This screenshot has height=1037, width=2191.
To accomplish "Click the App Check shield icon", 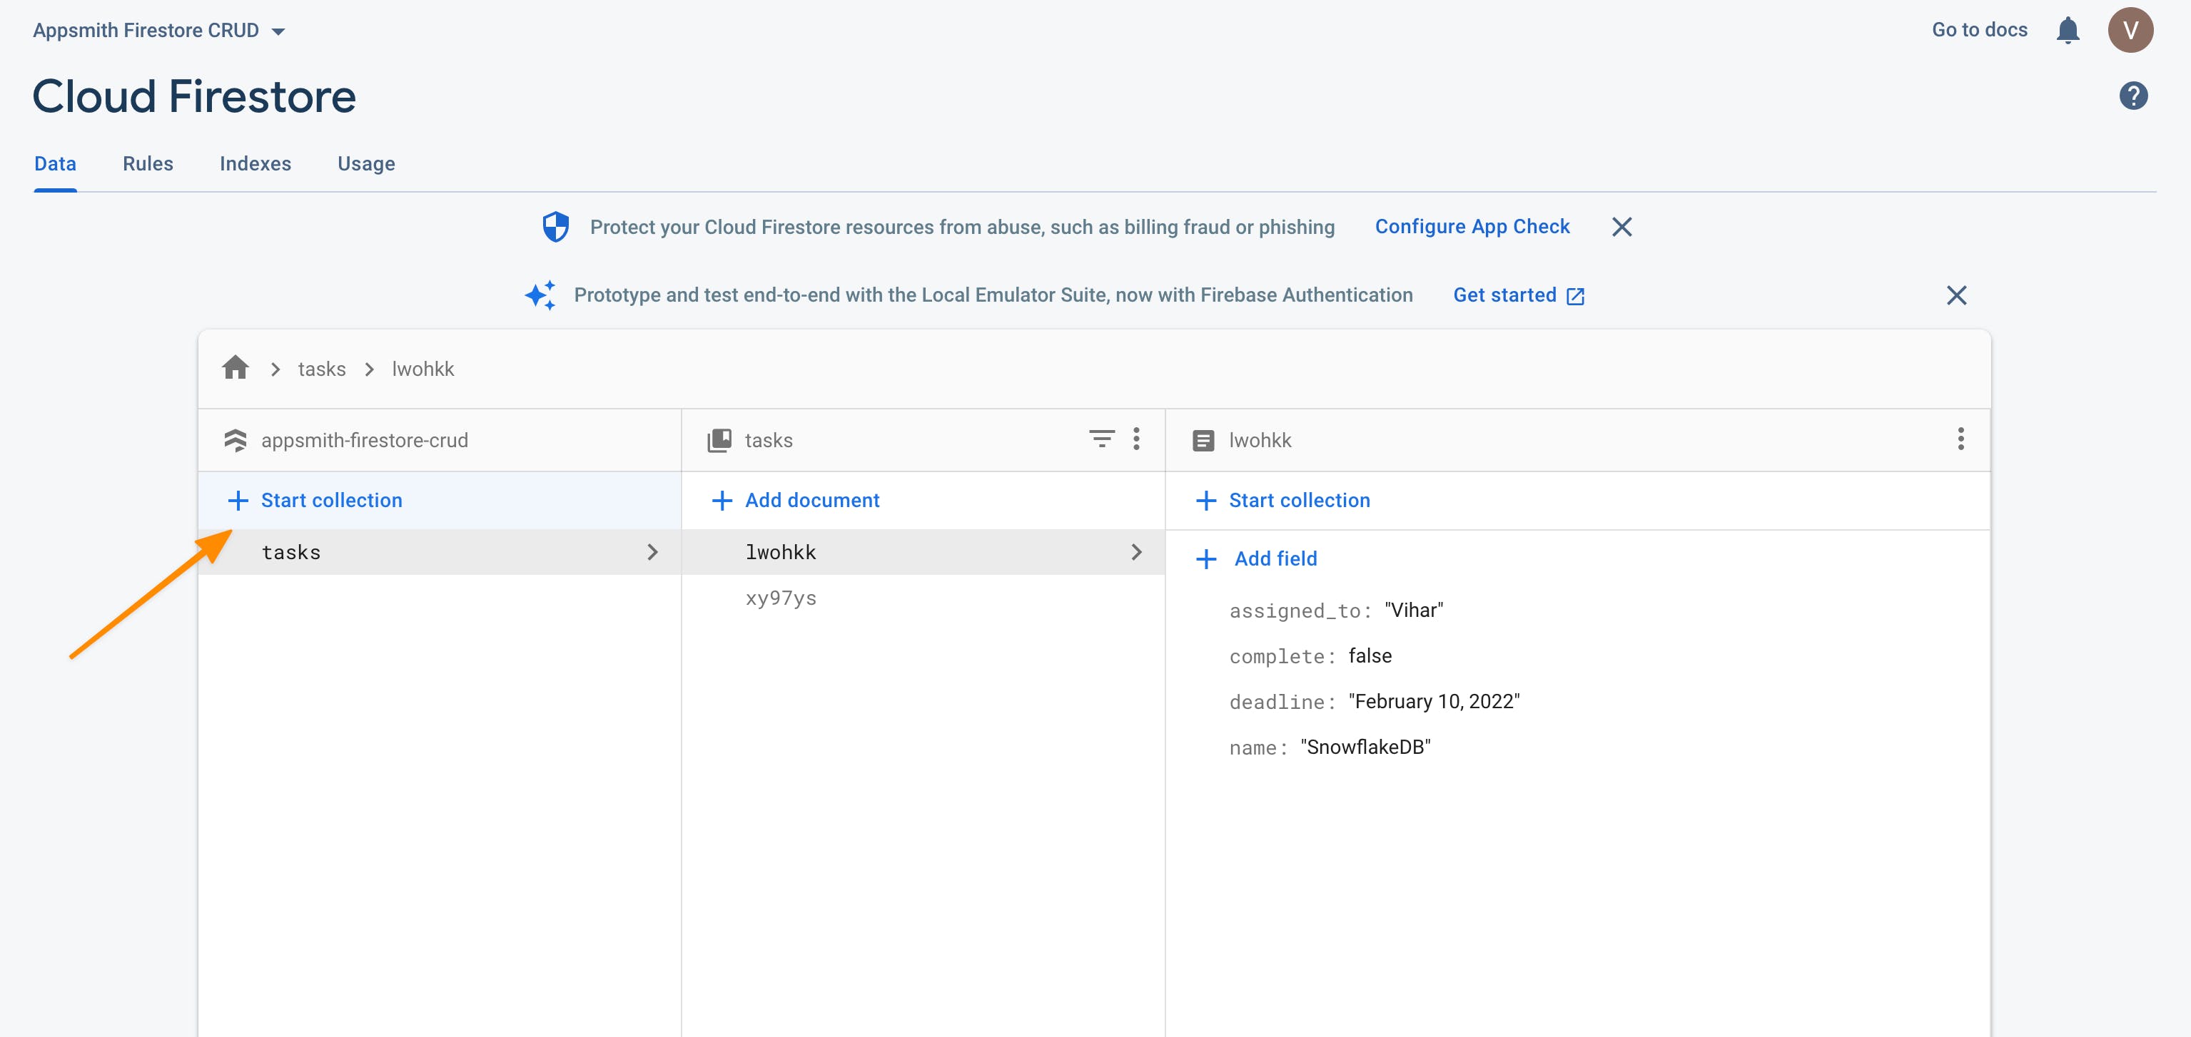I will [555, 227].
